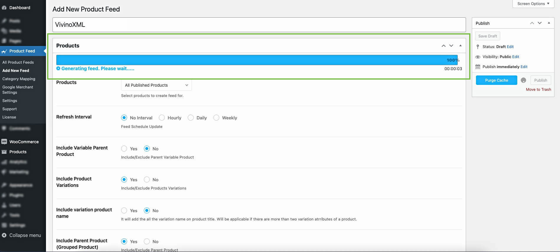
Task: Open Category Mapping page
Action: [19, 79]
